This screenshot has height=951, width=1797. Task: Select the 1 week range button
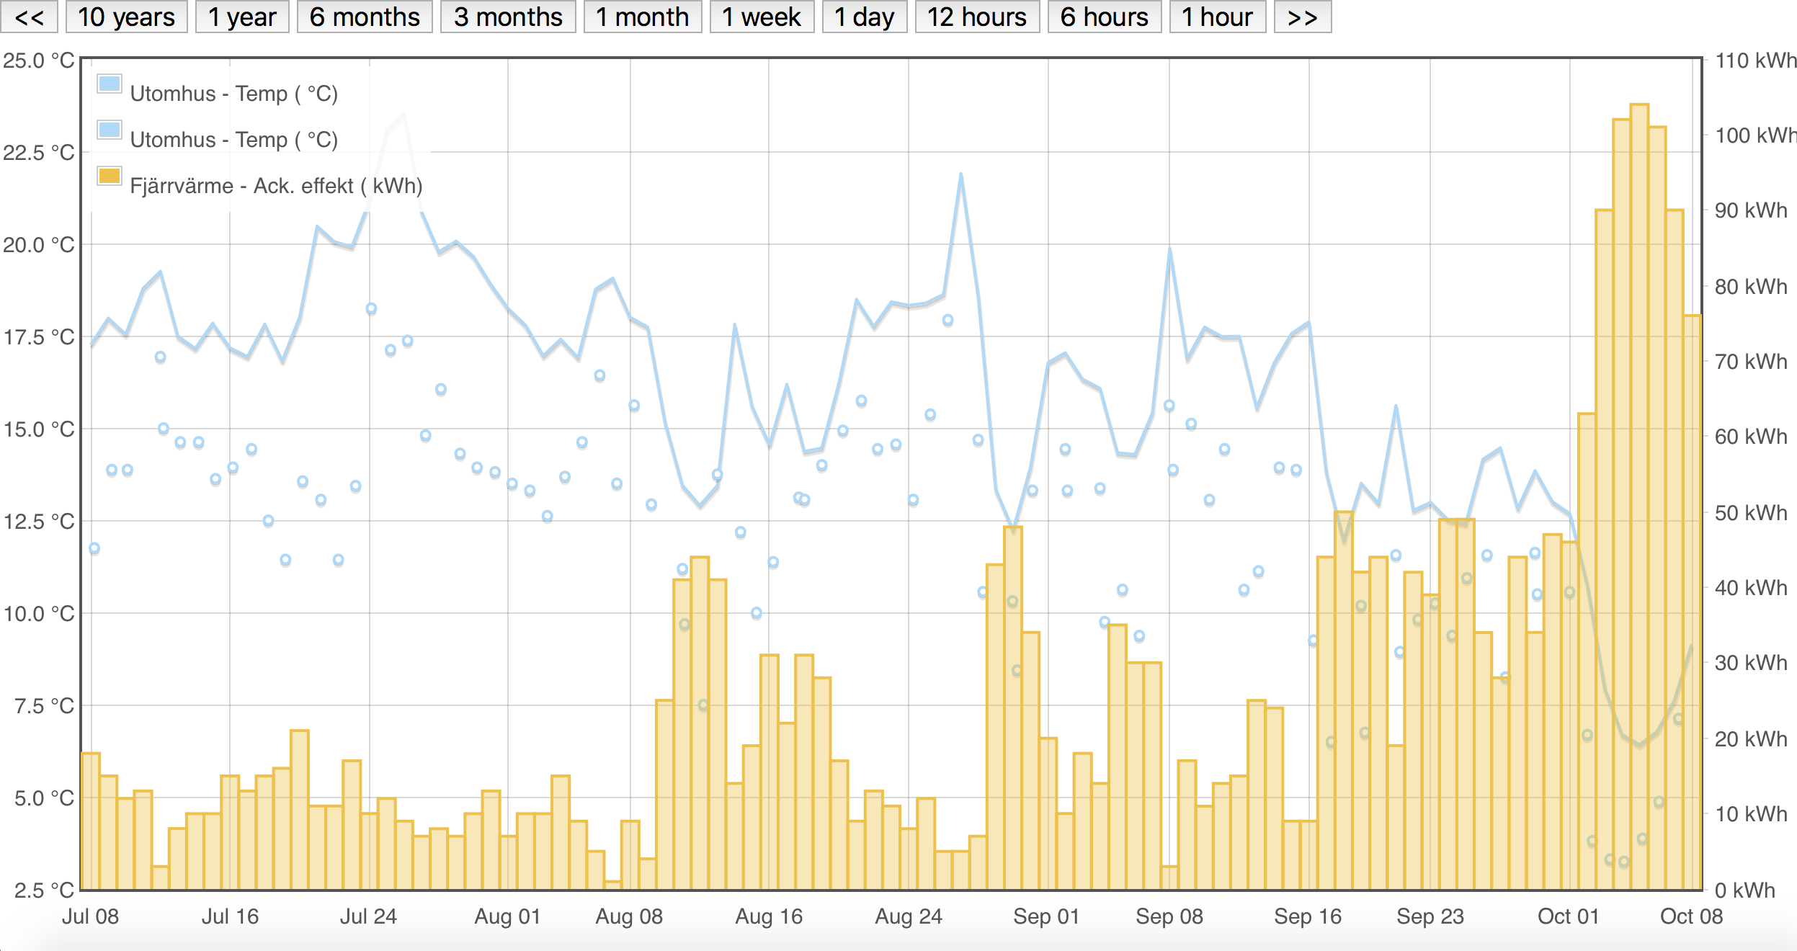[762, 17]
